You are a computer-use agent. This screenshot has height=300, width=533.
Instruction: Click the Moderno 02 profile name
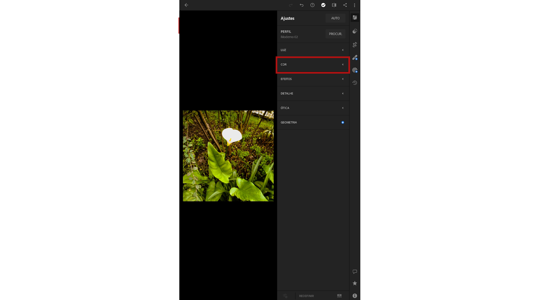click(x=289, y=37)
